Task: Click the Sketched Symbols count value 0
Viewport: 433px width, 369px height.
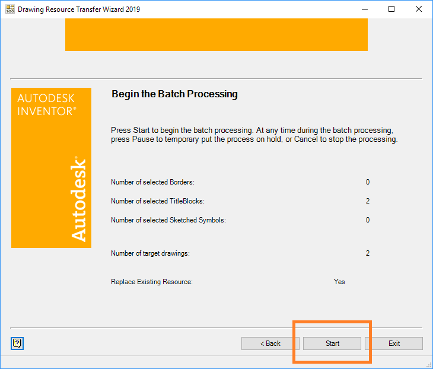Action: [368, 220]
